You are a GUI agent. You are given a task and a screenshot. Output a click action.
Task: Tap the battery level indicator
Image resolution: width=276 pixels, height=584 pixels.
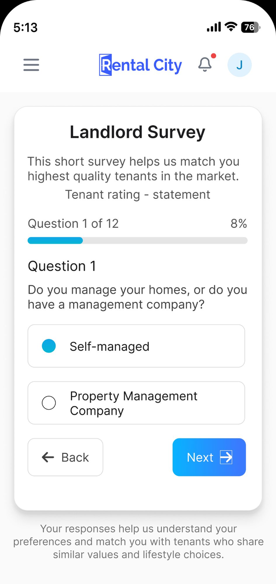250,27
